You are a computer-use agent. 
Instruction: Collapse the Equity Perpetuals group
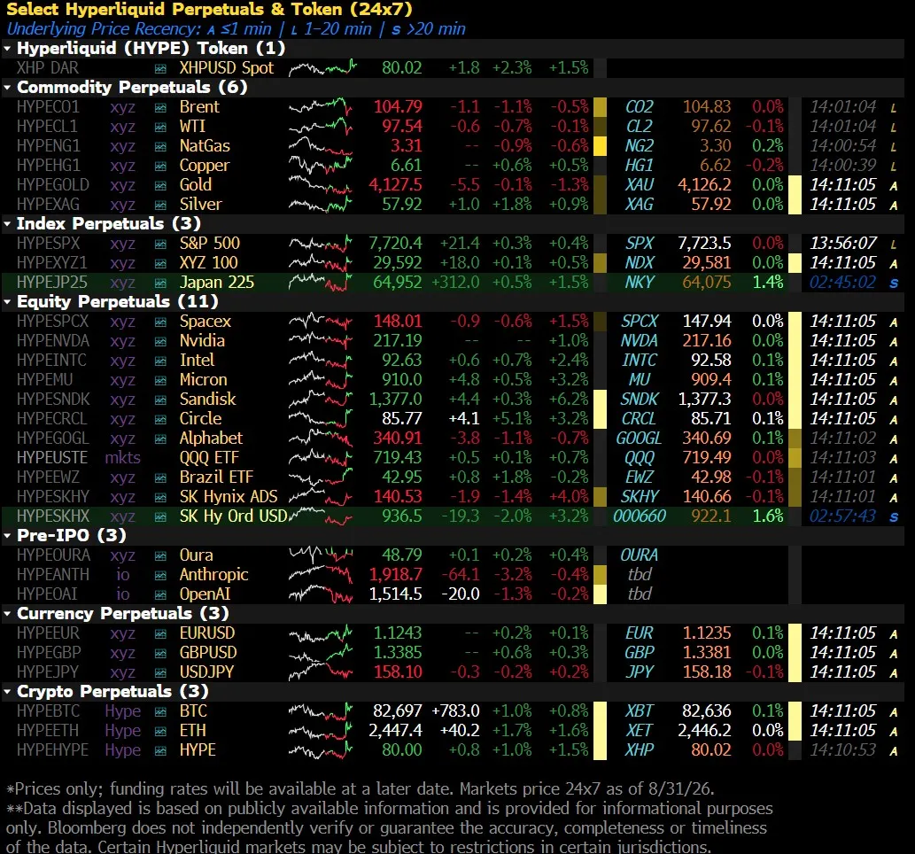click(x=8, y=302)
